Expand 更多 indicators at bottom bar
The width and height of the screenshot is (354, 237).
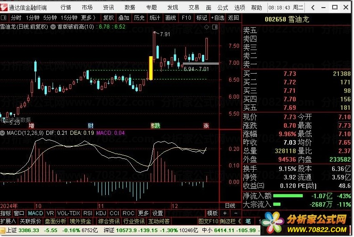click(144, 213)
